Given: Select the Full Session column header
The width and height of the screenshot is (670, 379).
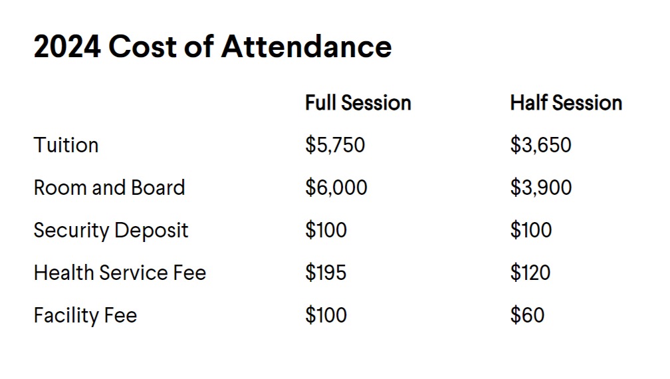Looking at the screenshot, I should 358,103.
